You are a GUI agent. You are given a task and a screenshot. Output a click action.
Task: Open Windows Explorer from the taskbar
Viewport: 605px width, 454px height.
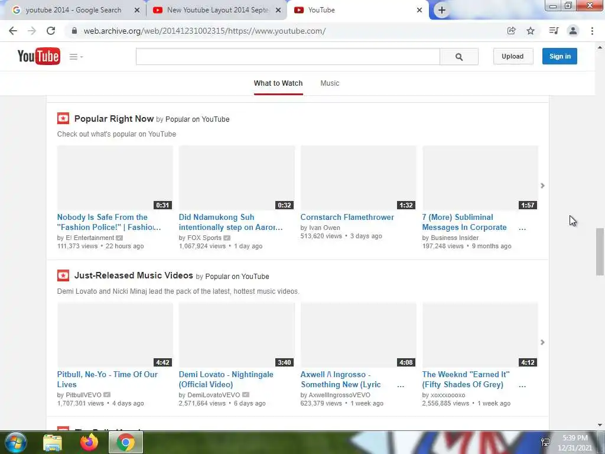tap(53, 442)
